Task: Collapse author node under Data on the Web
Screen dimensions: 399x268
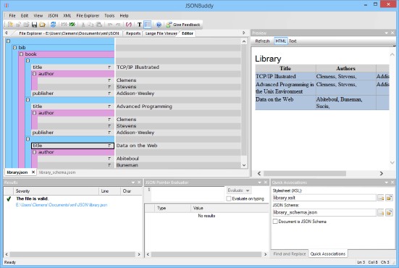Action: [35, 152]
